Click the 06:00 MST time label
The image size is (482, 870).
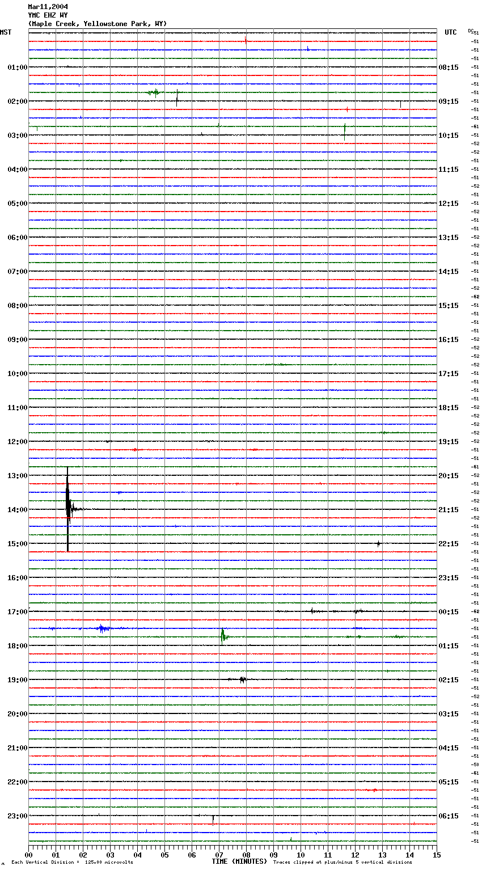[18, 238]
